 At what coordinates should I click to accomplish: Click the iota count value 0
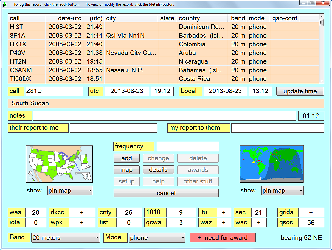click(36, 223)
